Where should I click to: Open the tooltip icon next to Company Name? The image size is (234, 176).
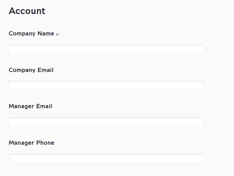[57, 34]
